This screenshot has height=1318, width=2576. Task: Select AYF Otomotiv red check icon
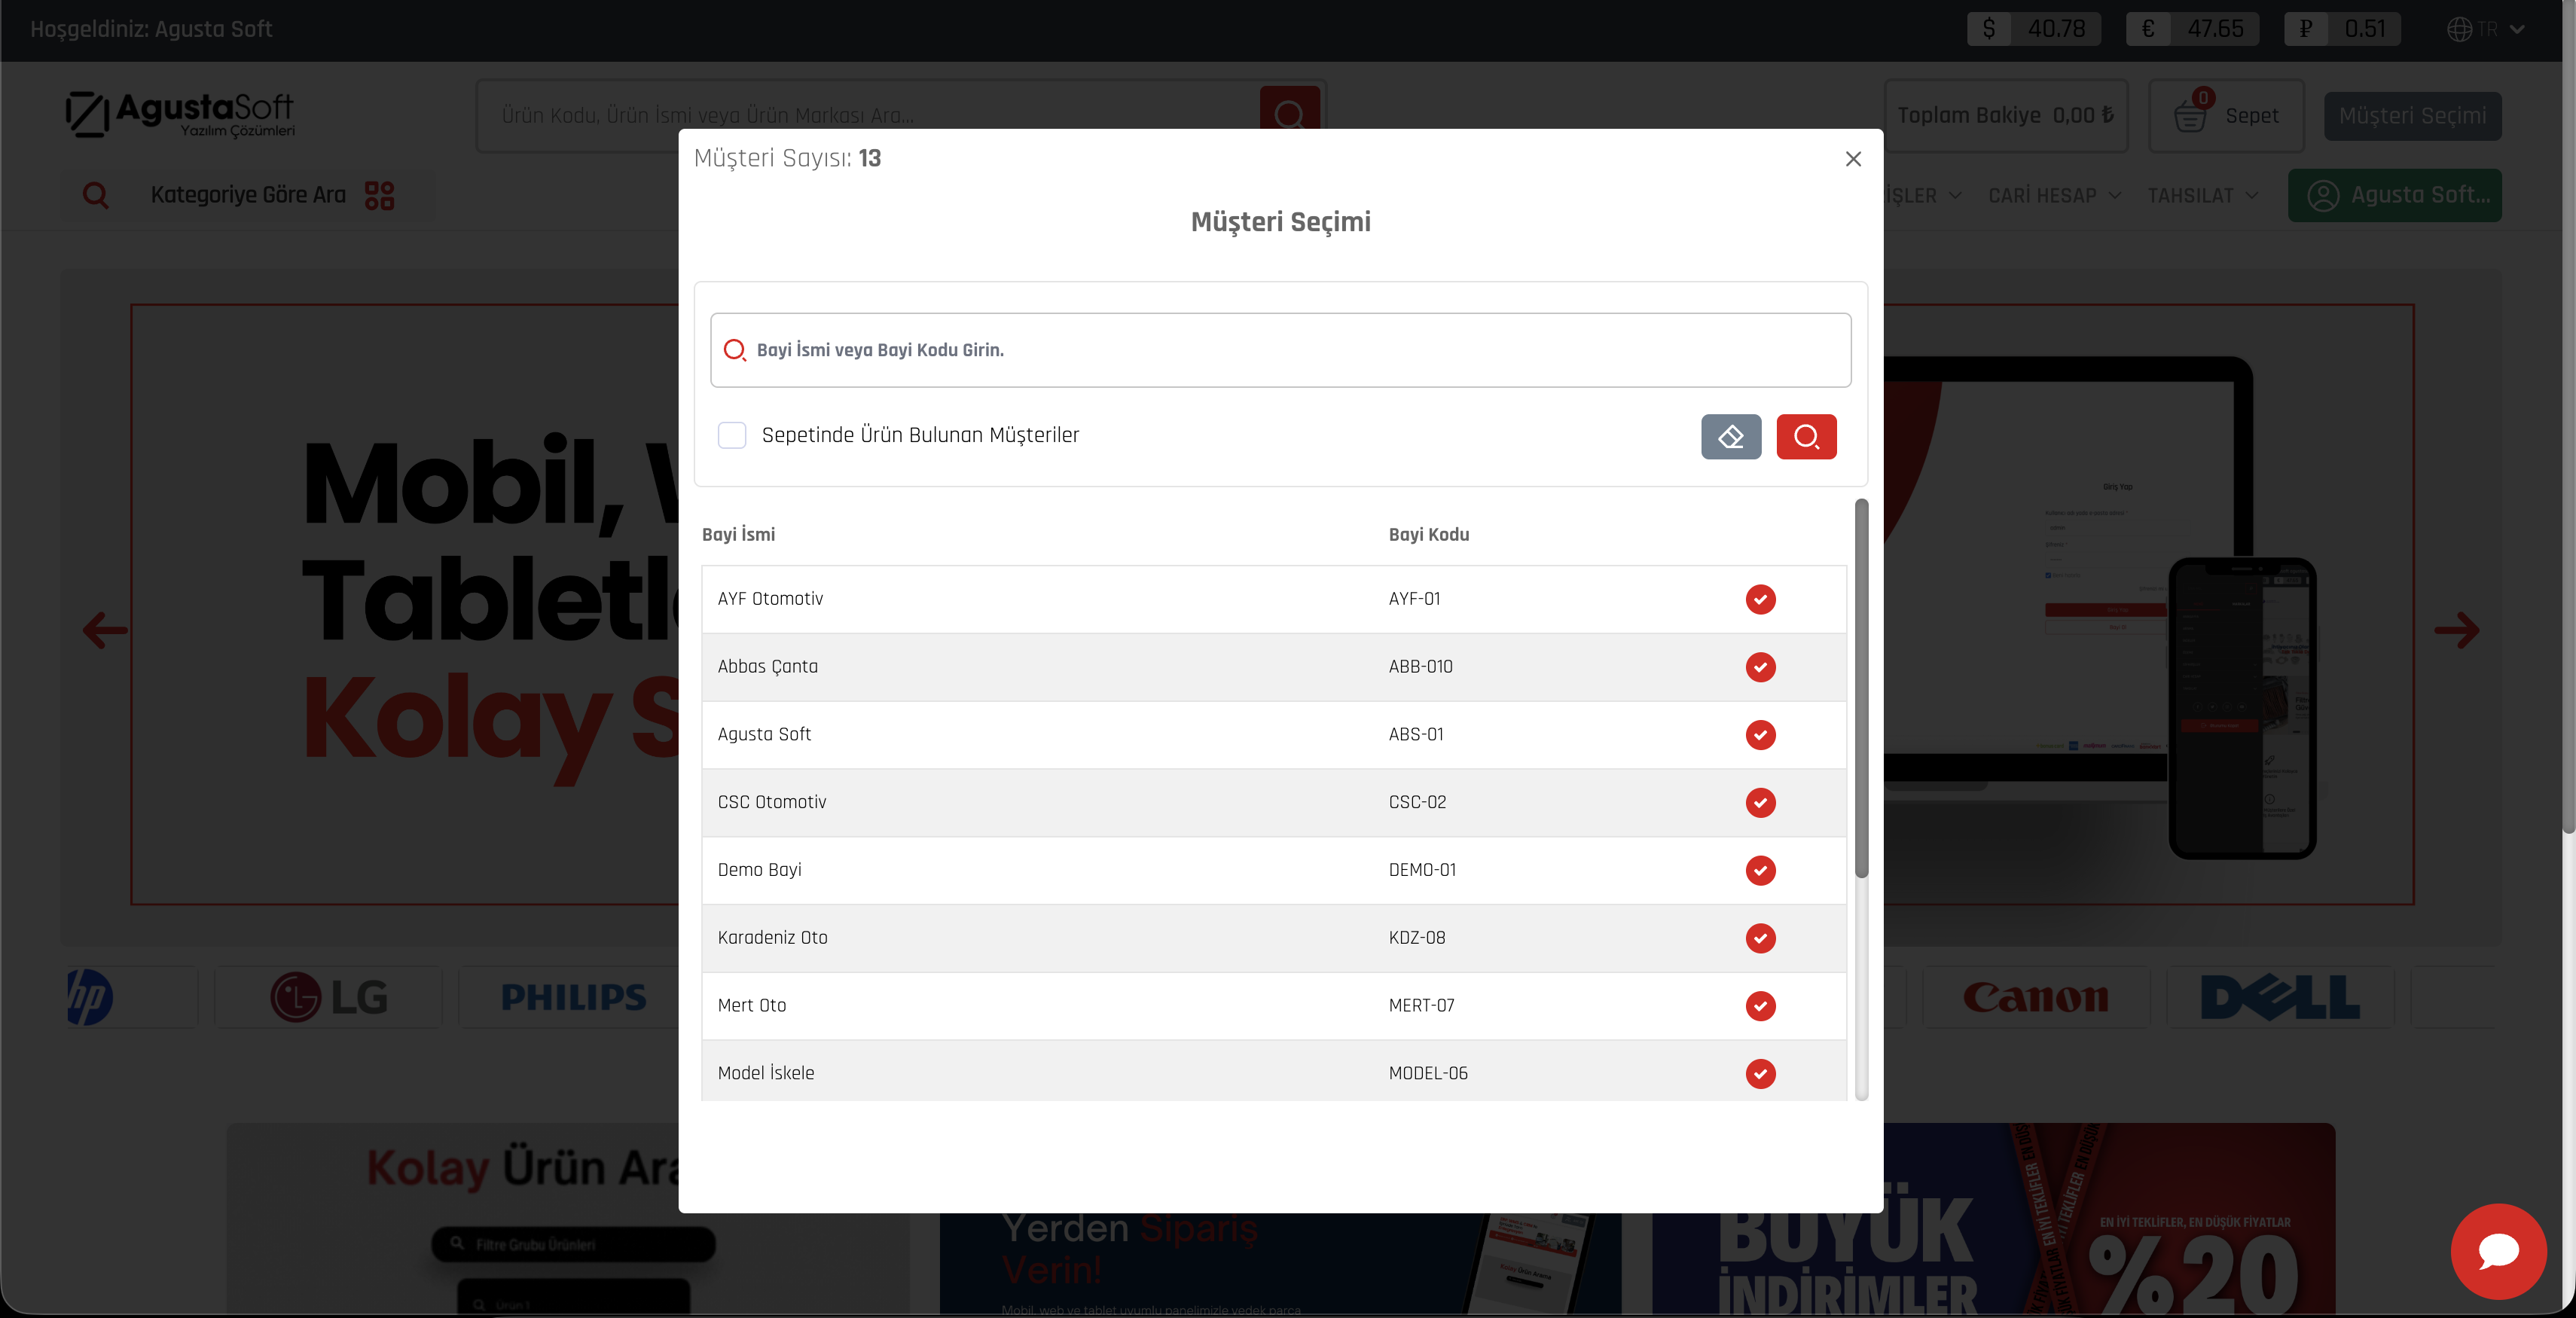[1760, 599]
